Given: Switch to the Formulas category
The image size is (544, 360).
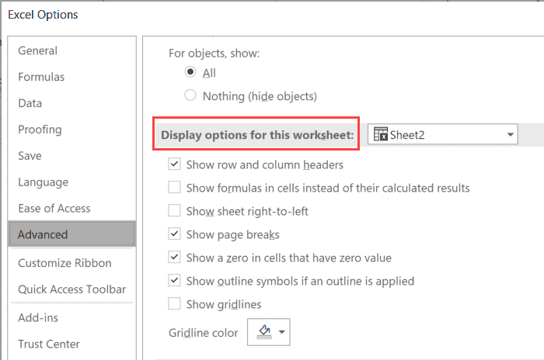Looking at the screenshot, I should point(41,77).
